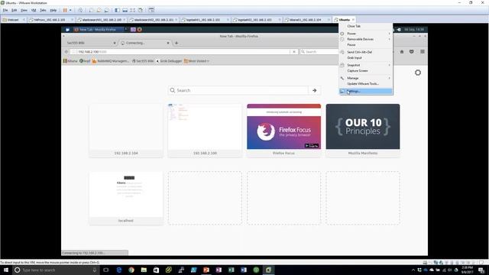Switch to the Webcast VM tab
Viewport: 489px width, 275px height.
14,20
